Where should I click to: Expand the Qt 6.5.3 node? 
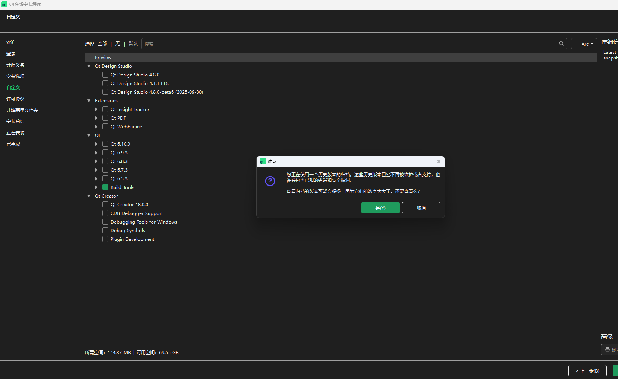point(96,178)
